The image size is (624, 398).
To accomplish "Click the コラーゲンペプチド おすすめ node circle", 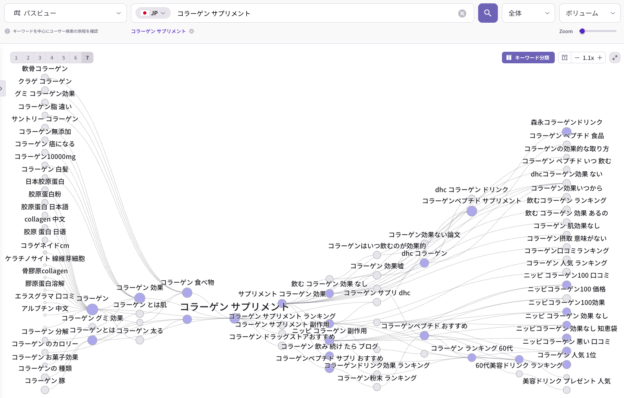I will pos(424,335).
